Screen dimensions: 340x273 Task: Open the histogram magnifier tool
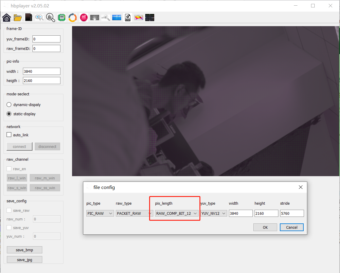[x=51, y=18]
